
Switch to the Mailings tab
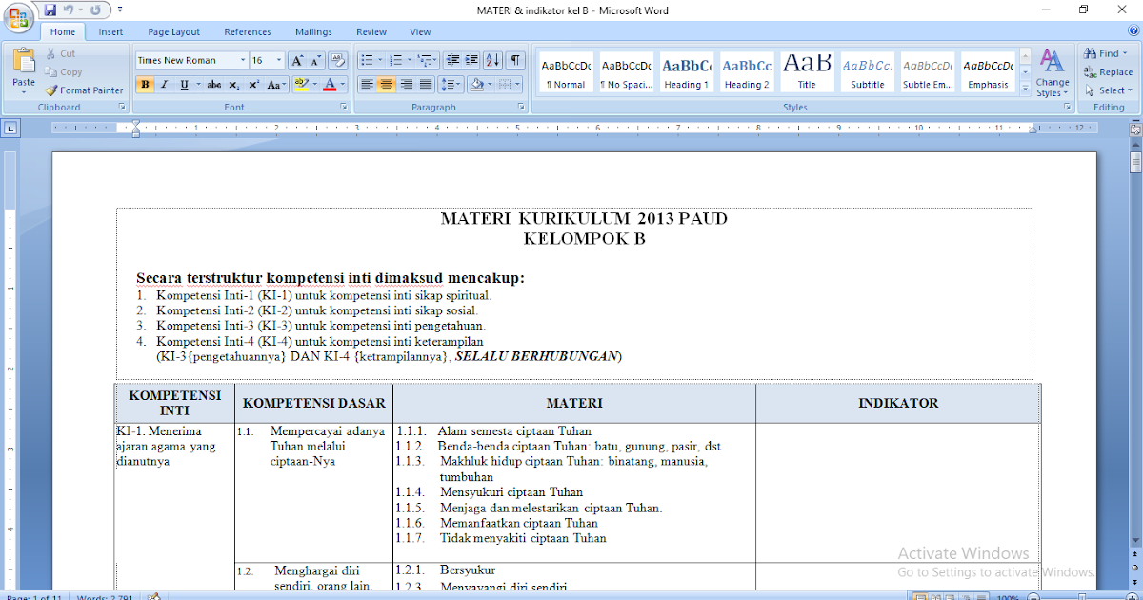coord(313,31)
